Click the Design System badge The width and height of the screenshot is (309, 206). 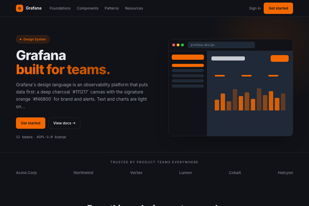coord(33,39)
